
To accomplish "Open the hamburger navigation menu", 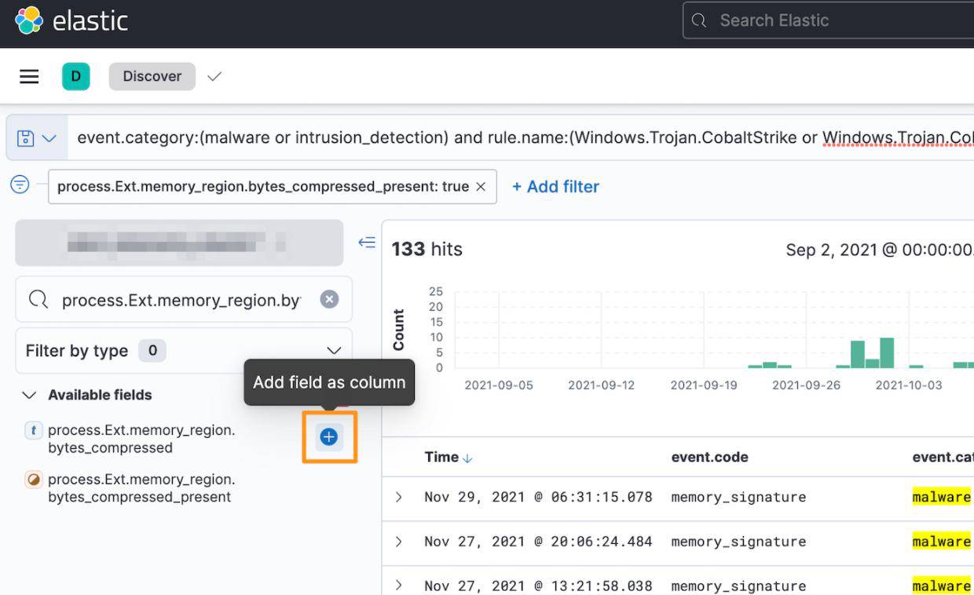I will [29, 76].
